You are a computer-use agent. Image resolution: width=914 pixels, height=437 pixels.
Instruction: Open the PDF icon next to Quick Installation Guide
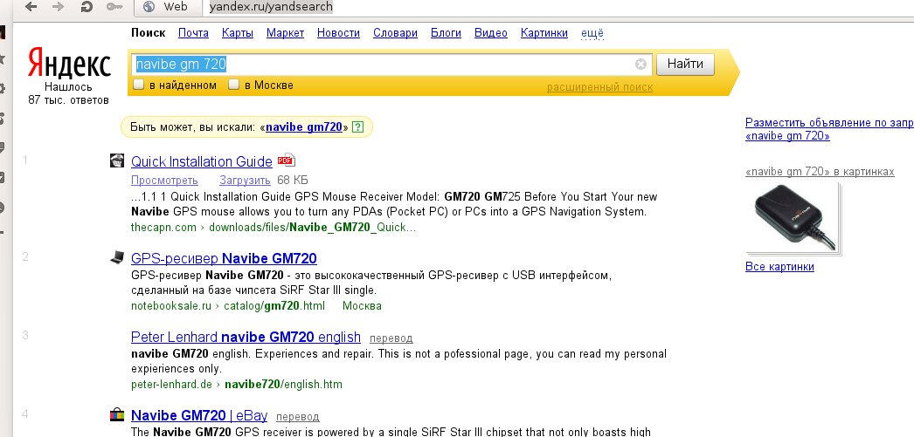pyautogui.click(x=287, y=160)
